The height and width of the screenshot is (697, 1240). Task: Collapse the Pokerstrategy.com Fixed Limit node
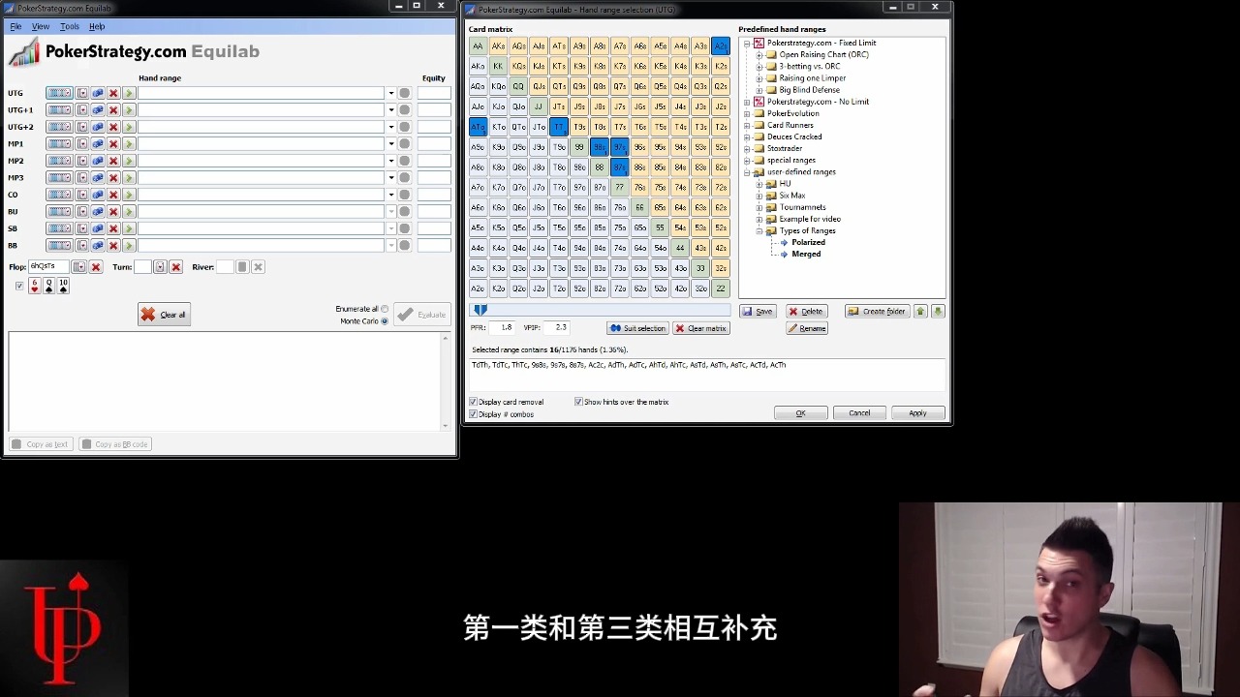coord(748,43)
